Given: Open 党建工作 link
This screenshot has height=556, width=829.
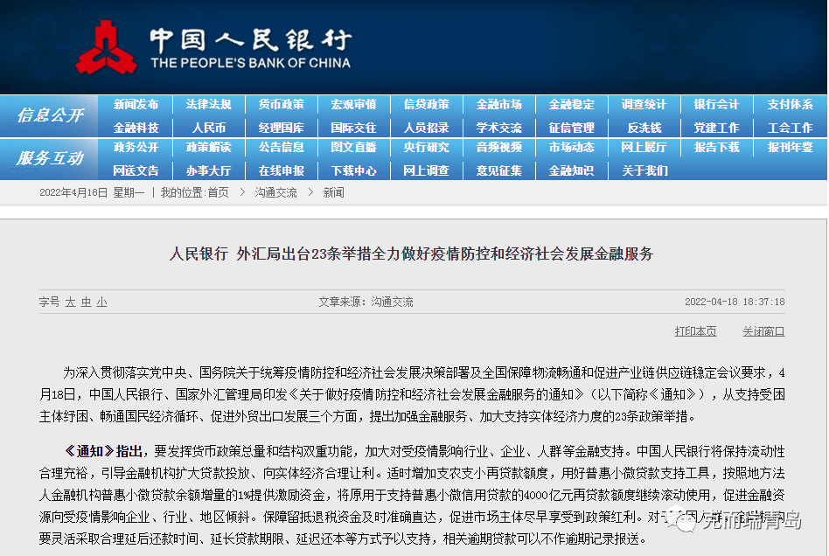Looking at the screenshot, I should click(x=716, y=128).
